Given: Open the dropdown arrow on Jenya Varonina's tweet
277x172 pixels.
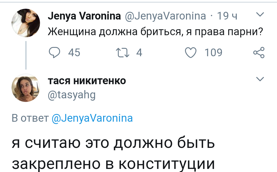Looking at the screenshot, I should tap(261, 15).
